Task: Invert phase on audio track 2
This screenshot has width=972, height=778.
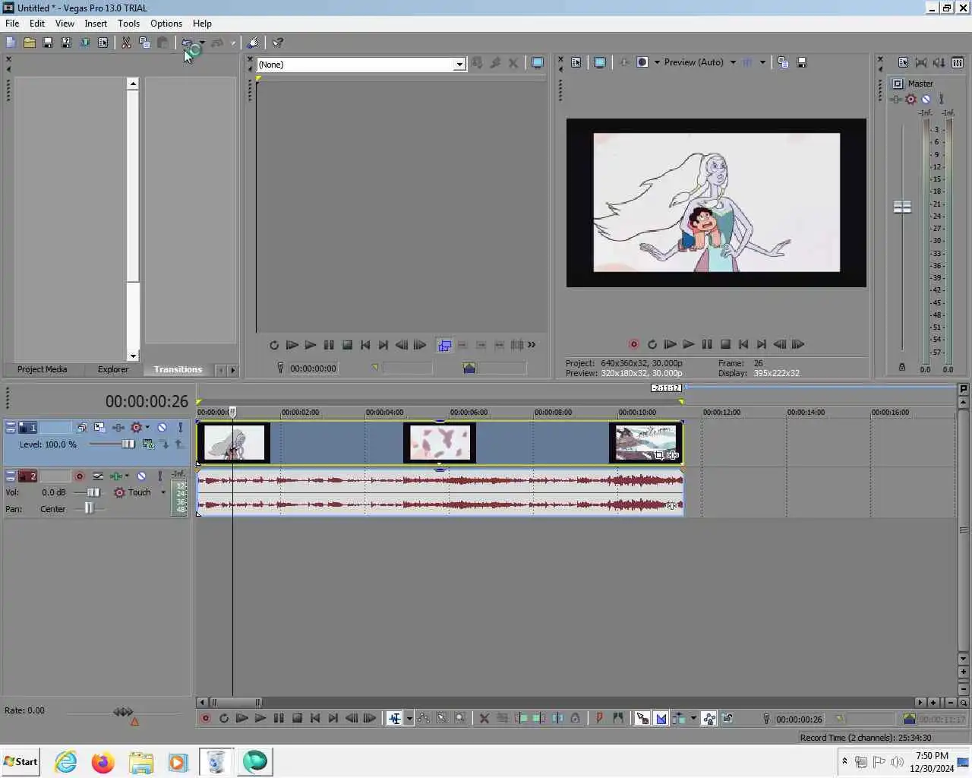Action: coord(98,476)
